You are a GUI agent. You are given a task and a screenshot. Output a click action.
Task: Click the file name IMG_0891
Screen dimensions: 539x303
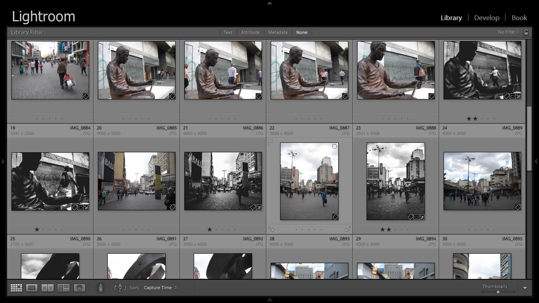click(x=167, y=239)
